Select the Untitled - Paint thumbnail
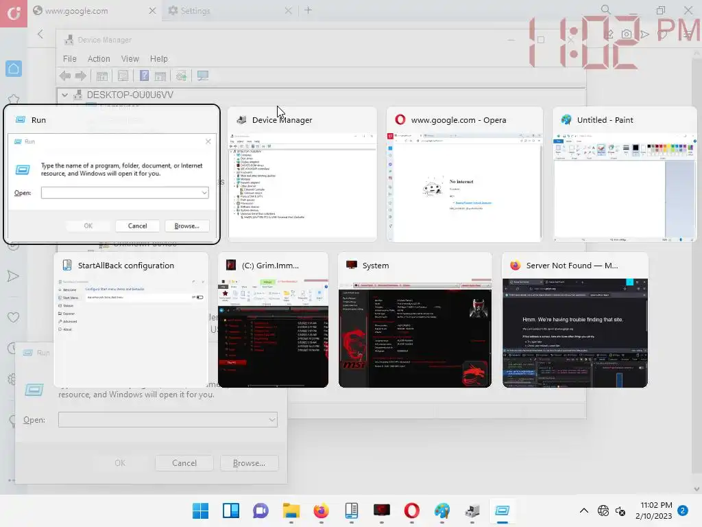702x527 pixels. pos(625,174)
